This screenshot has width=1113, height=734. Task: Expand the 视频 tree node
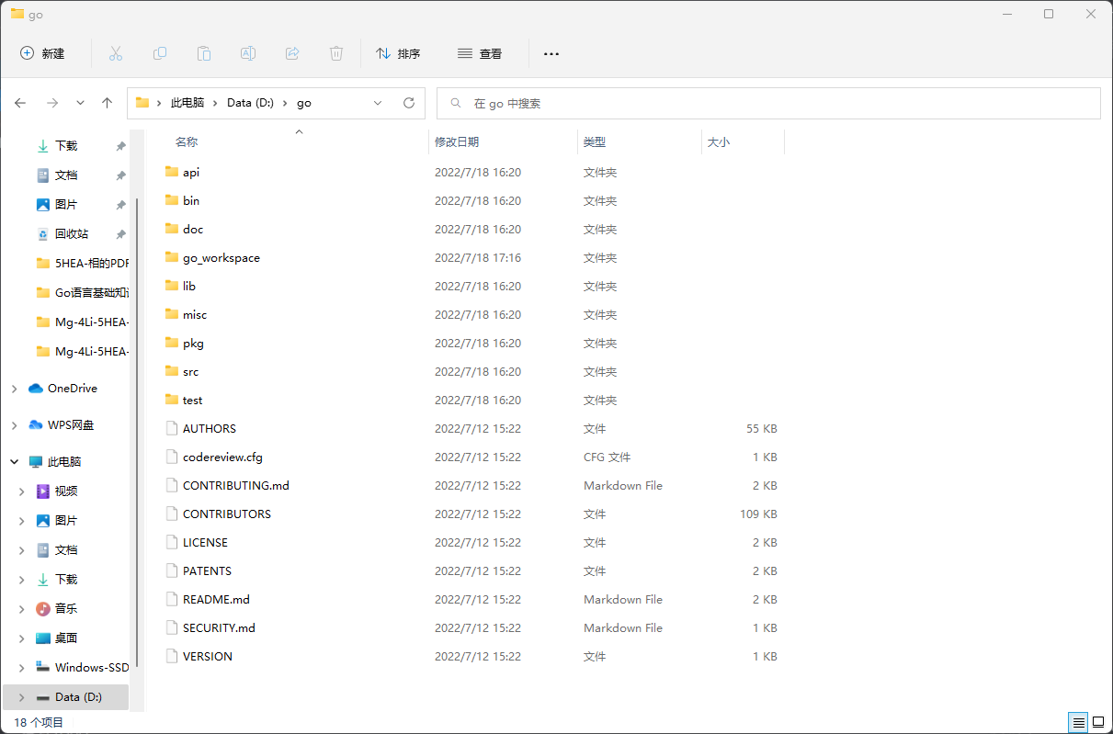(x=22, y=491)
